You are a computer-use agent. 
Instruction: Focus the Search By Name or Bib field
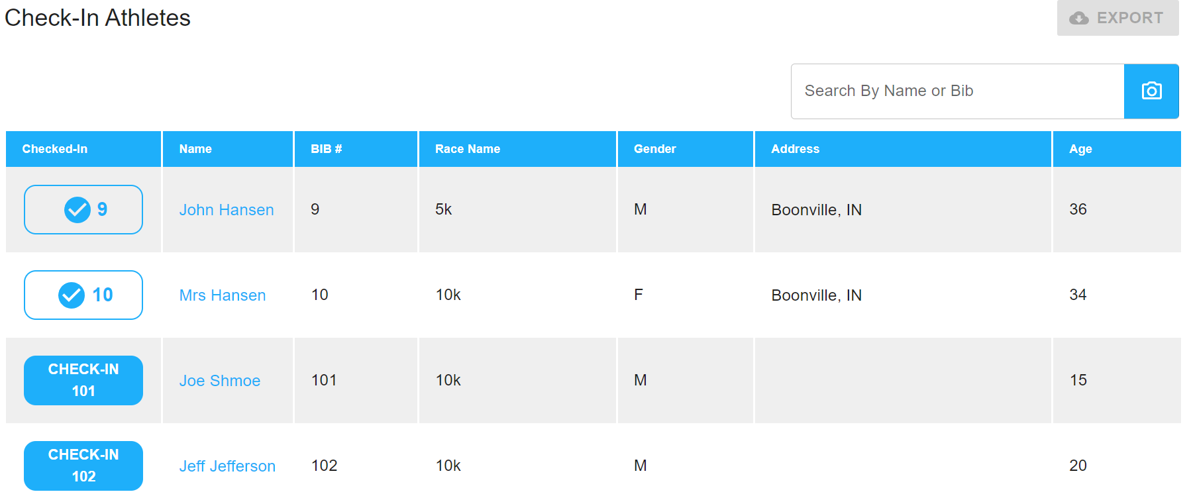pos(957,91)
